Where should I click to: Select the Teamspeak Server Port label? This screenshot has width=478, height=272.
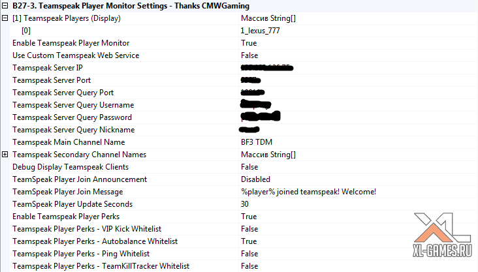pos(52,80)
